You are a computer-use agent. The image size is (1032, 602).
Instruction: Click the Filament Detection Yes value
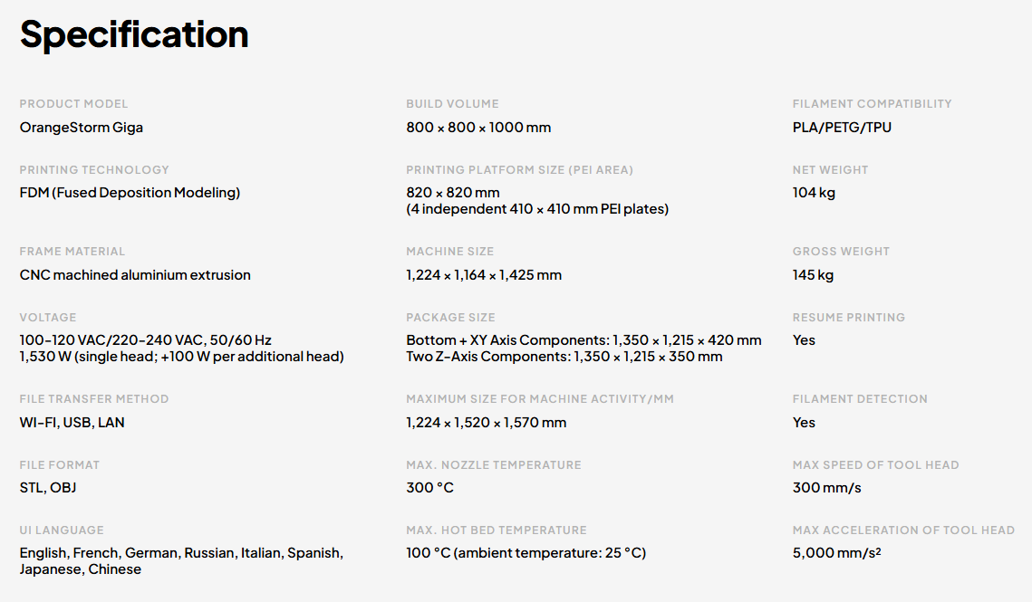[804, 423]
